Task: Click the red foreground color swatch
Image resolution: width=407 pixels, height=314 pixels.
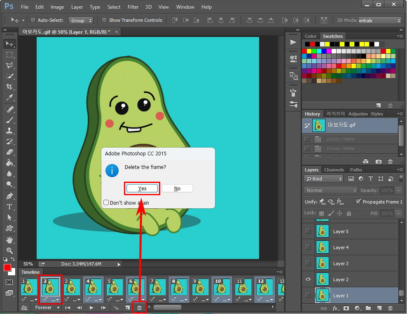Action: tap(7, 268)
